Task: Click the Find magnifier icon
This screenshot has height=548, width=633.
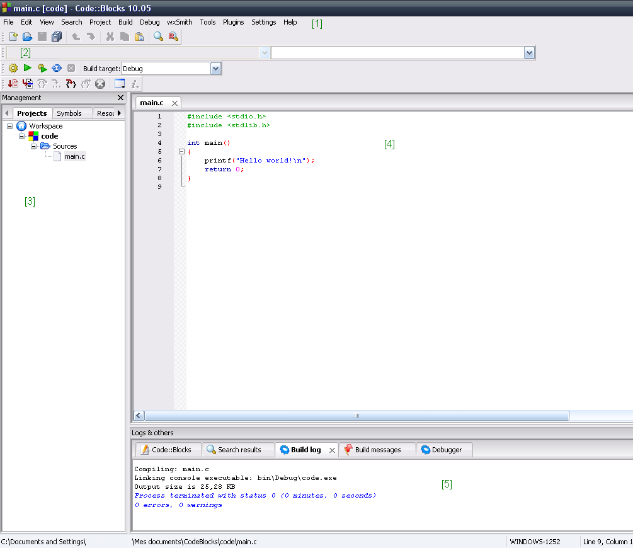Action: click(x=158, y=37)
